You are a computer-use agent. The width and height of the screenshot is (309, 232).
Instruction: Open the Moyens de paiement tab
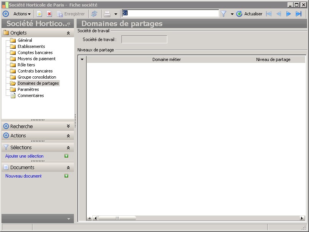tap(36, 59)
